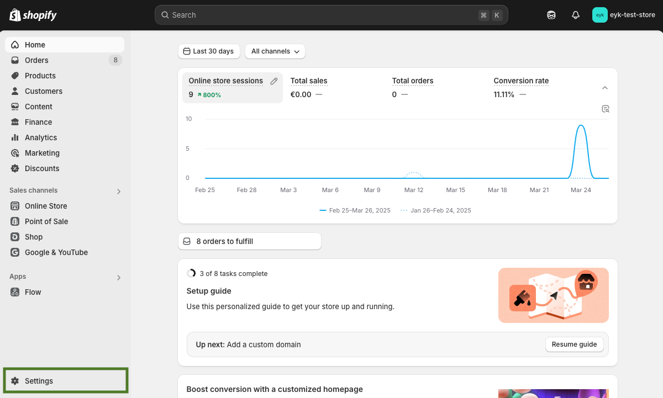Click the Products tag icon
Screen dimensions: 663x398
(x=15, y=76)
